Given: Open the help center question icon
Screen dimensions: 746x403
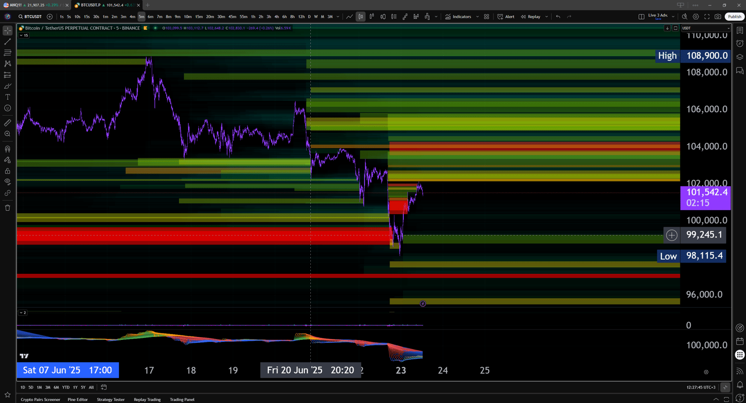Looking at the screenshot, I should (740, 398).
